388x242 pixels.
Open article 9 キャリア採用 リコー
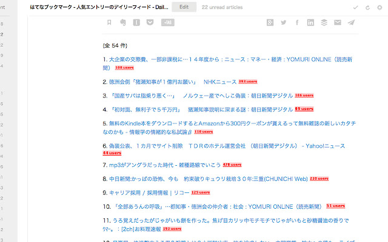149,192
